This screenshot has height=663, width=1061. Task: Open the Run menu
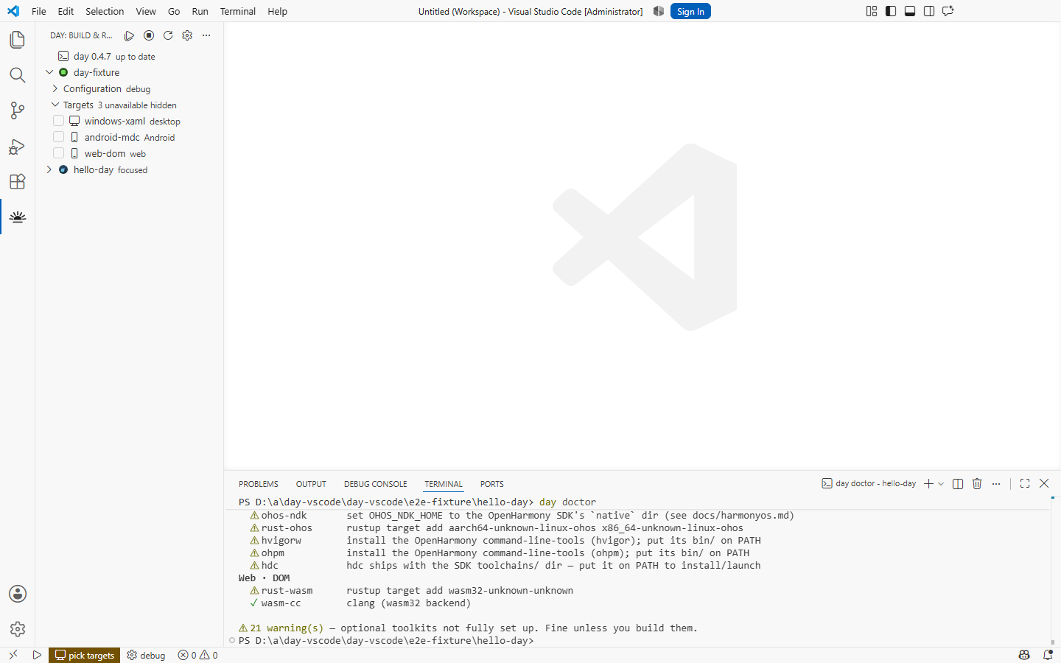click(x=200, y=11)
